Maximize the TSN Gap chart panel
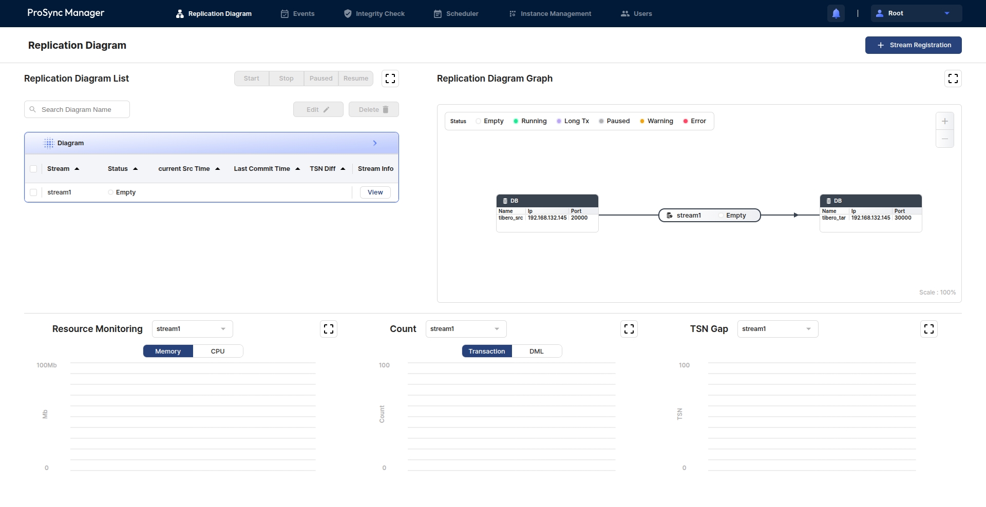This screenshot has height=507, width=986. [x=929, y=329]
